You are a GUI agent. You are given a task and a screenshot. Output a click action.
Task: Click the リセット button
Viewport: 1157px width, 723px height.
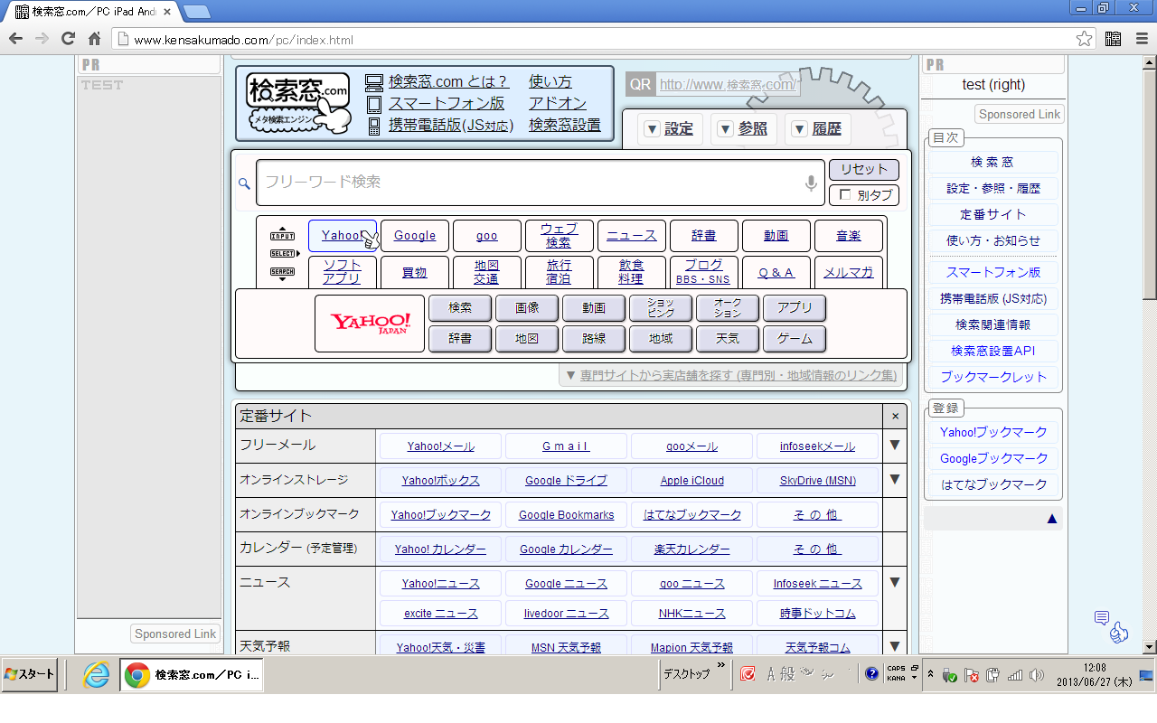tap(864, 170)
